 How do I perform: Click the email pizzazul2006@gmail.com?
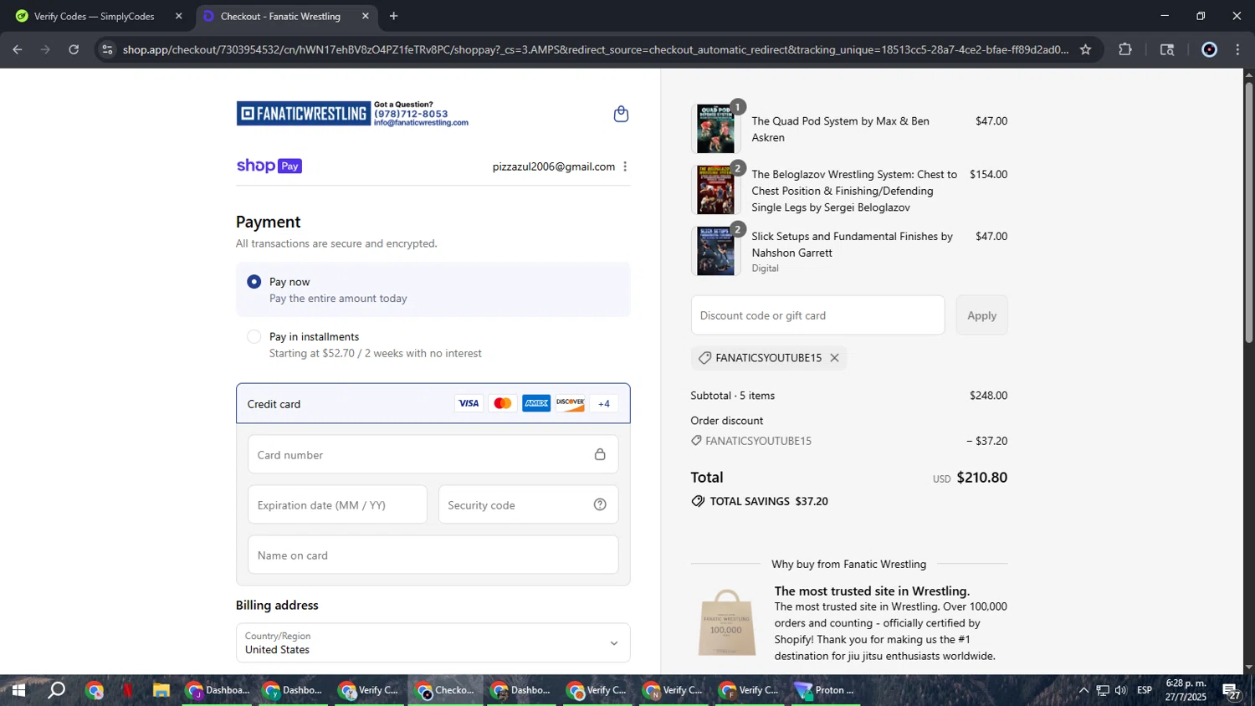(x=553, y=166)
